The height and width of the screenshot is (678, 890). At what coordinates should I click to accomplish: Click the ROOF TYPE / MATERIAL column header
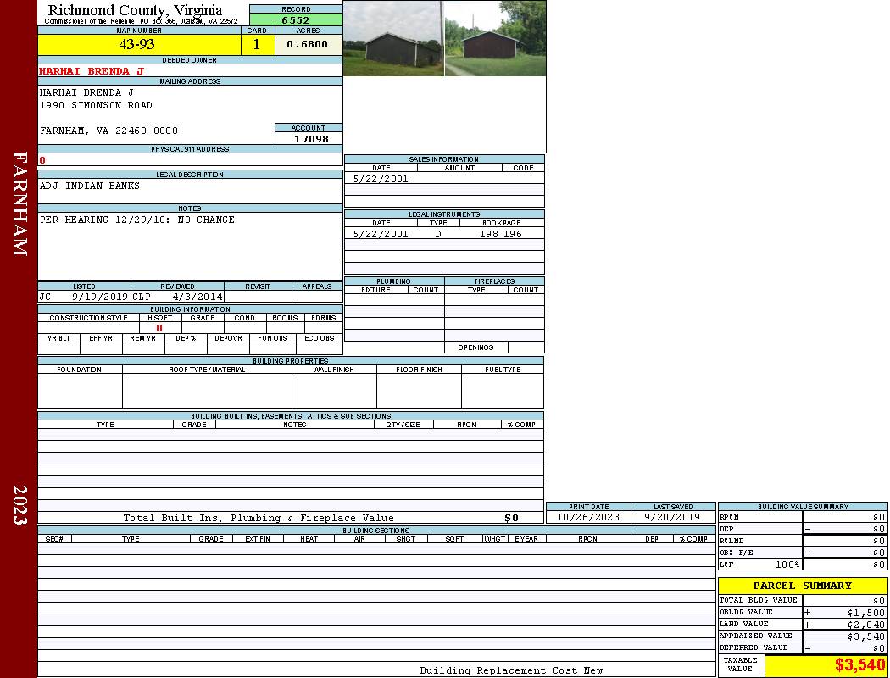pos(207,370)
